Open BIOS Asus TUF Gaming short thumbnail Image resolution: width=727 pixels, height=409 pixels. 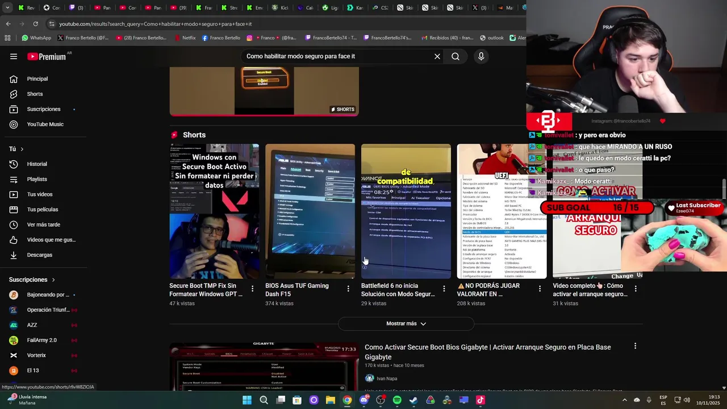click(x=310, y=211)
